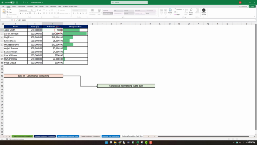This screenshot has width=257, height=145.
Task: Click the Cut scissors icon
Action: click(8, 10)
